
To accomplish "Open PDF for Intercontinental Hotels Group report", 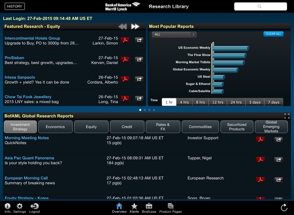I will 125,40.
